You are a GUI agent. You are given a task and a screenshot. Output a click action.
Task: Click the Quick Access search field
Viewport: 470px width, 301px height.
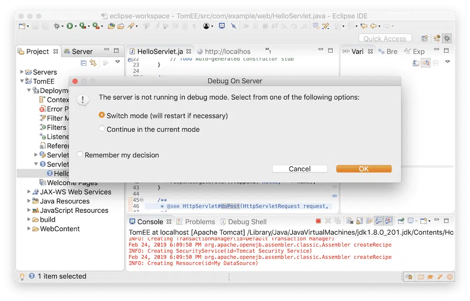385,39
